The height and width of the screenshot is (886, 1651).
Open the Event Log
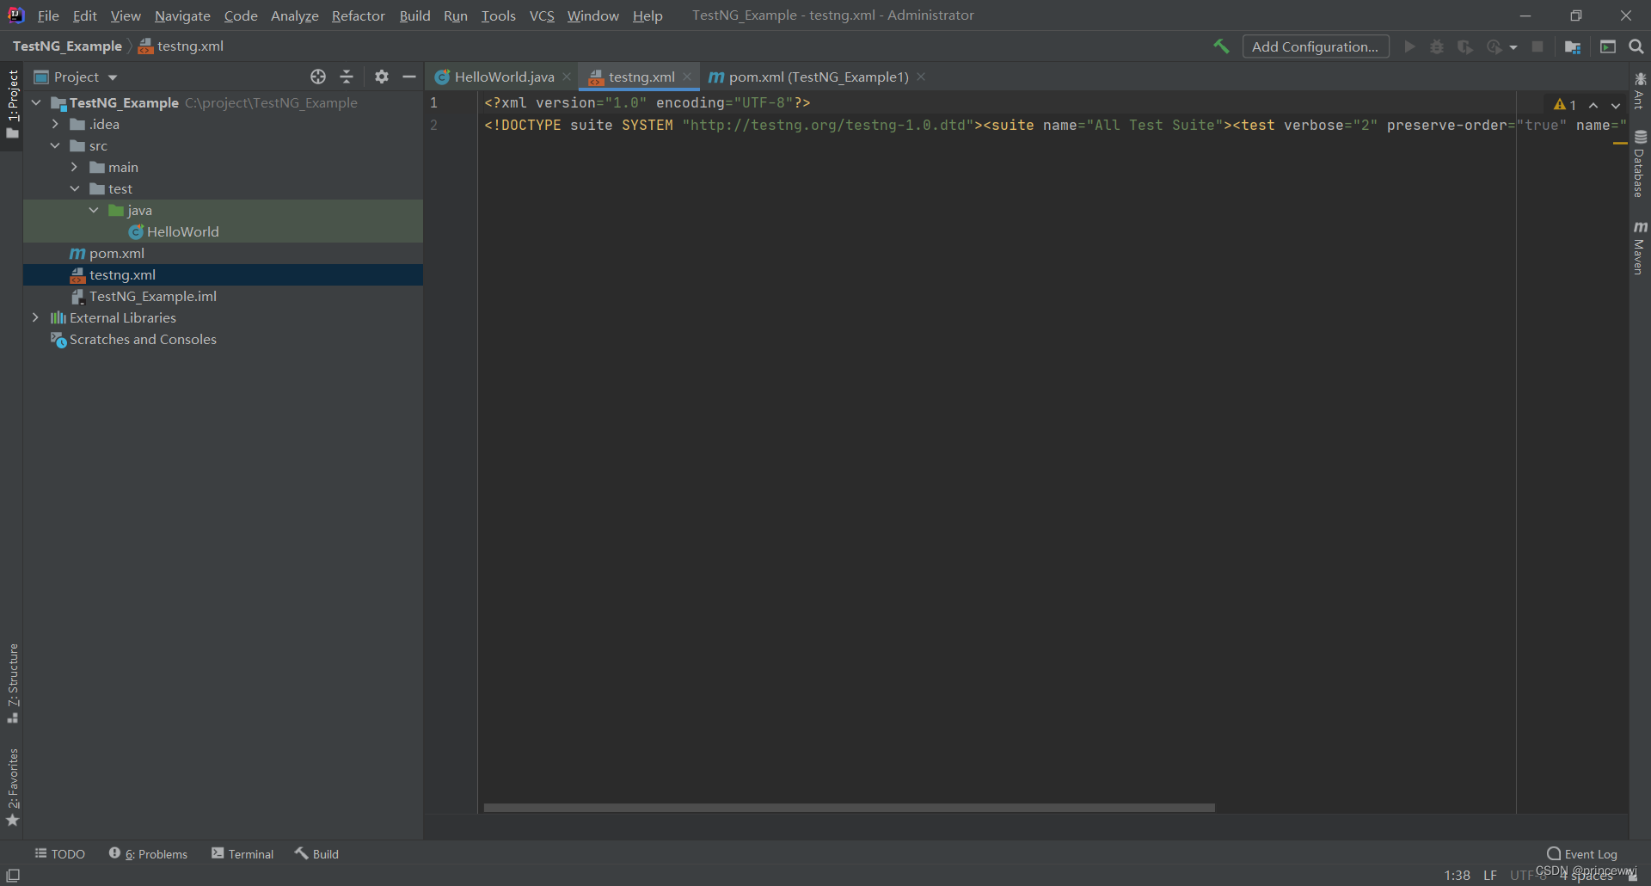pyautogui.click(x=1582, y=853)
